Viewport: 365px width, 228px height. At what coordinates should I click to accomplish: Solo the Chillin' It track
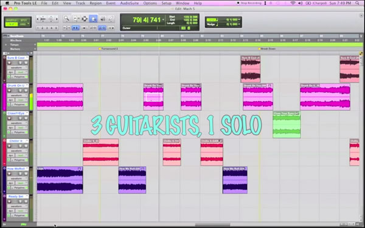coord(21,146)
